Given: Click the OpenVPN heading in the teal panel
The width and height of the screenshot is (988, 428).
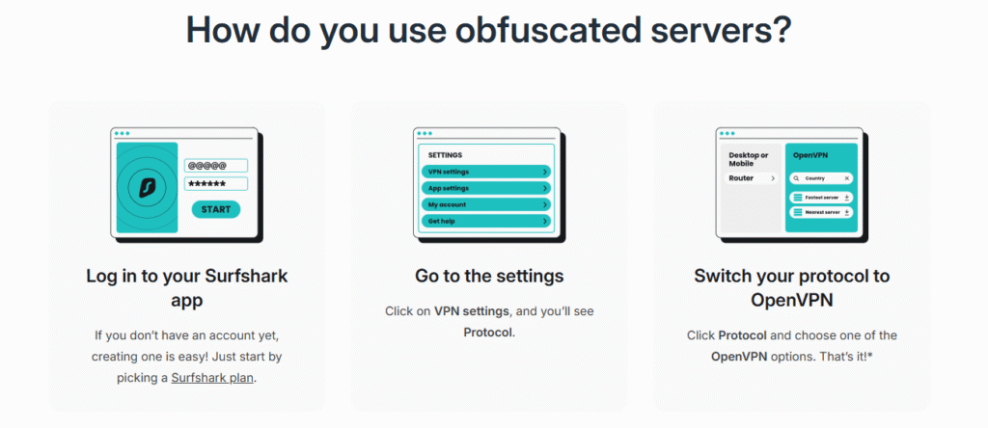Looking at the screenshot, I should 809,155.
